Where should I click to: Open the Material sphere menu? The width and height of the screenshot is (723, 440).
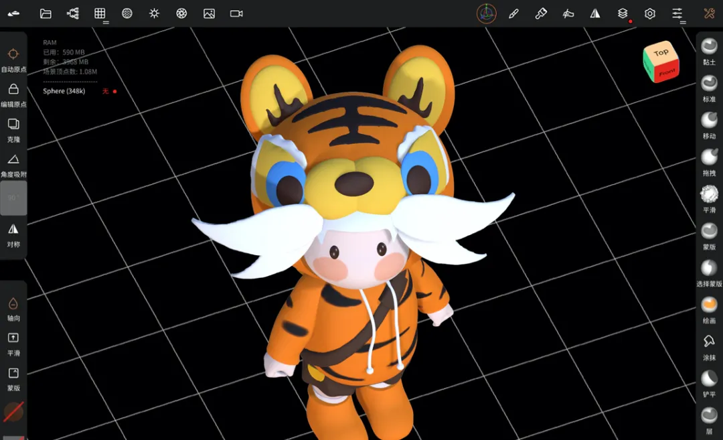point(127,13)
